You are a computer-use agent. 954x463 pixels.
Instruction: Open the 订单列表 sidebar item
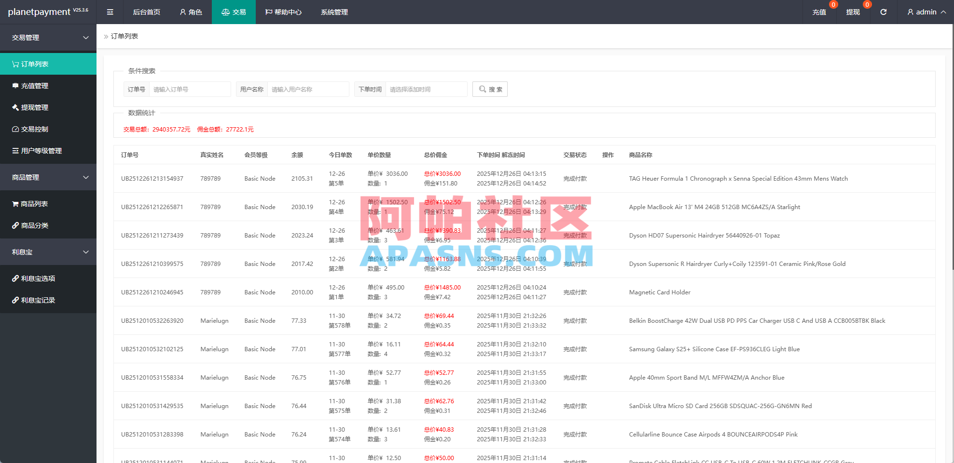pyautogui.click(x=48, y=64)
